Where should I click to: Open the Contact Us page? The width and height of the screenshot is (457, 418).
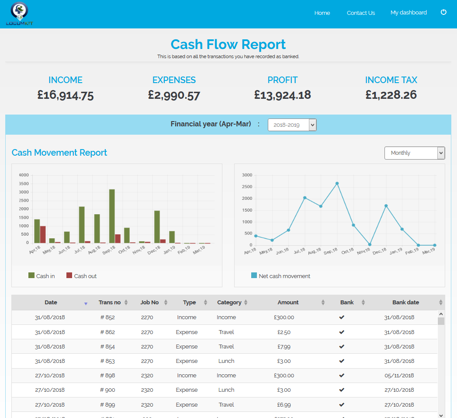pos(361,13)
